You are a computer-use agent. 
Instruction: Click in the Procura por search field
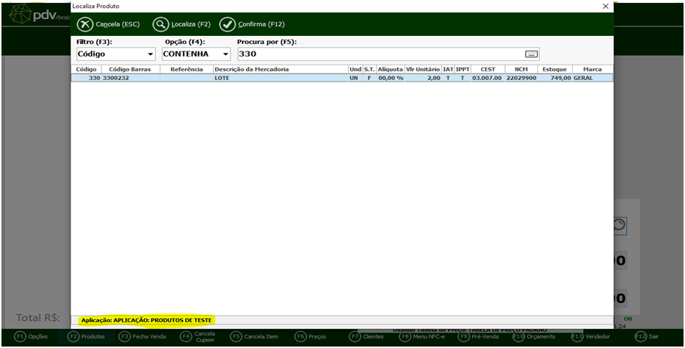[378, 54]
